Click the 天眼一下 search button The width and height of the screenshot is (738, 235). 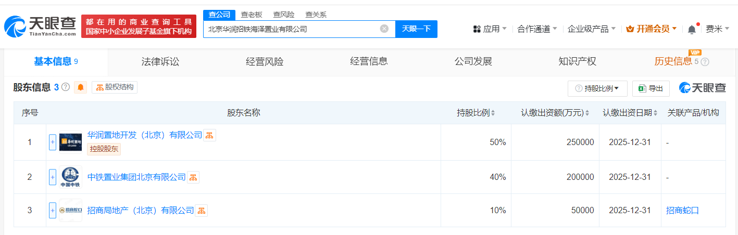coord(416,29)
